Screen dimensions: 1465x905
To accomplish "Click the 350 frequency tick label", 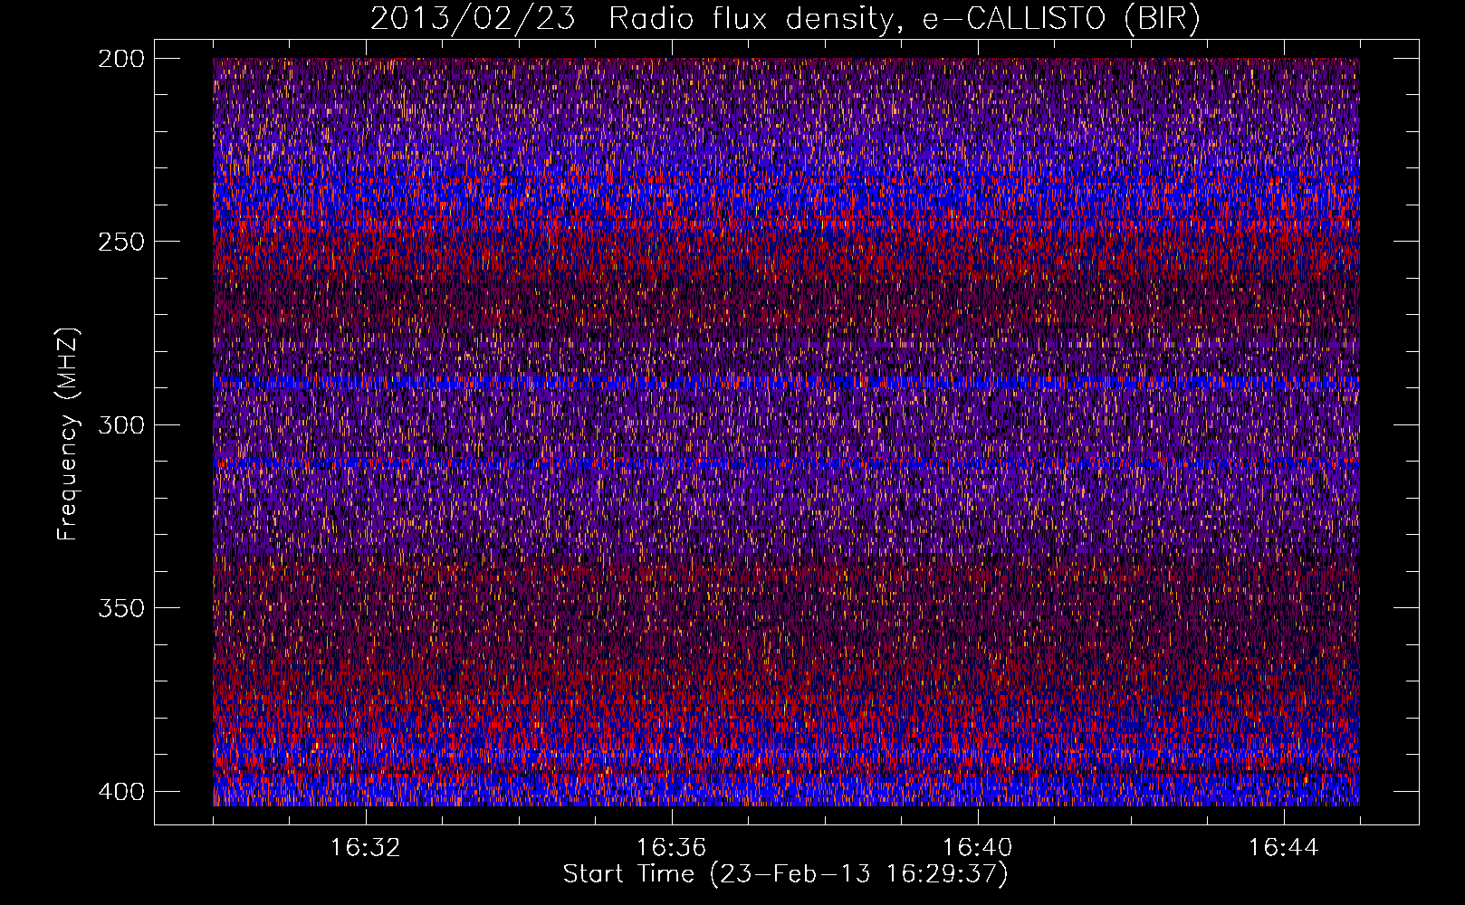I will tap(120, 607).
